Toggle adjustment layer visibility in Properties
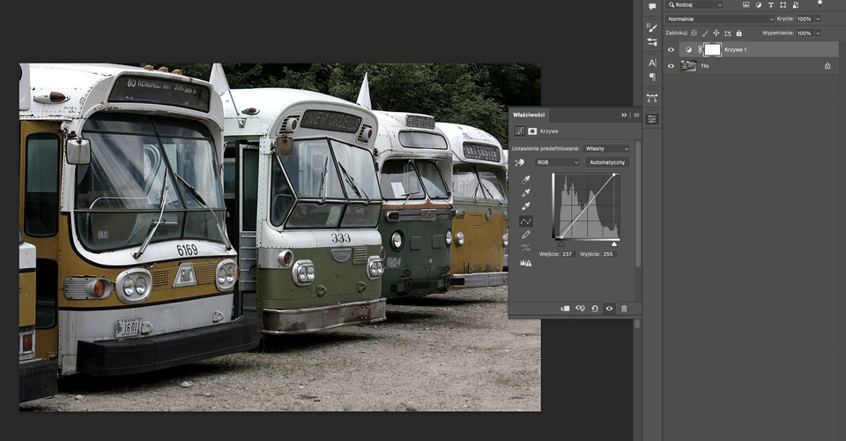The image size is (846, 441). [609, 309]
